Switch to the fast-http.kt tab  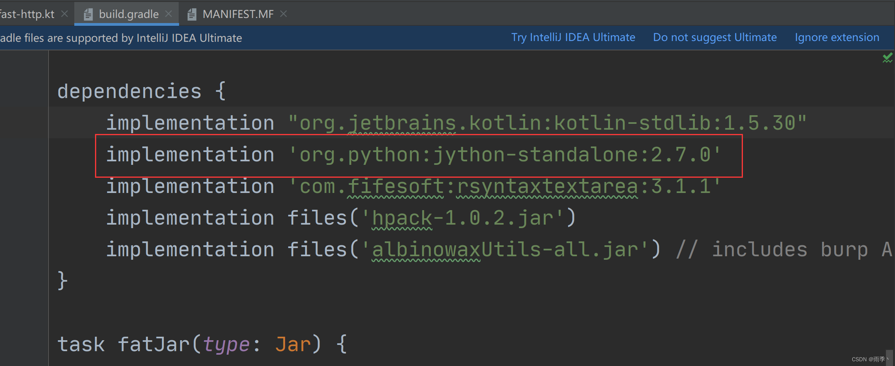coord(27,14)
